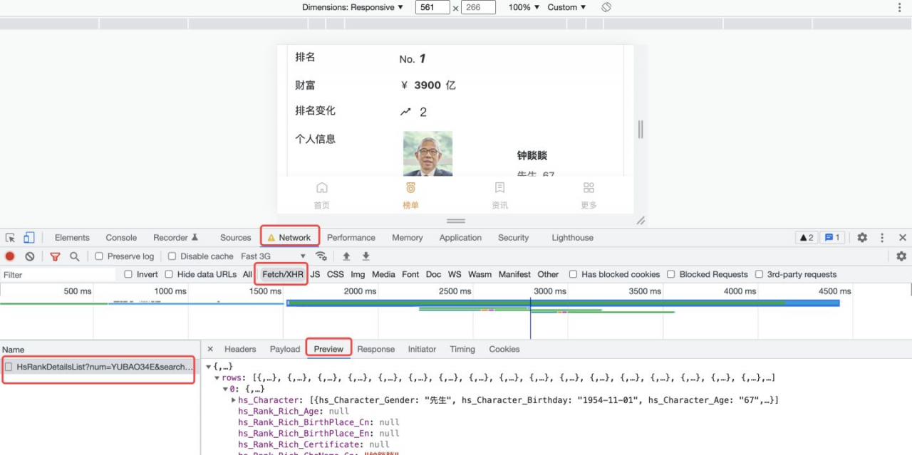Open the Custom throttle dropdown in device toolbar

(x=566, y=7)
